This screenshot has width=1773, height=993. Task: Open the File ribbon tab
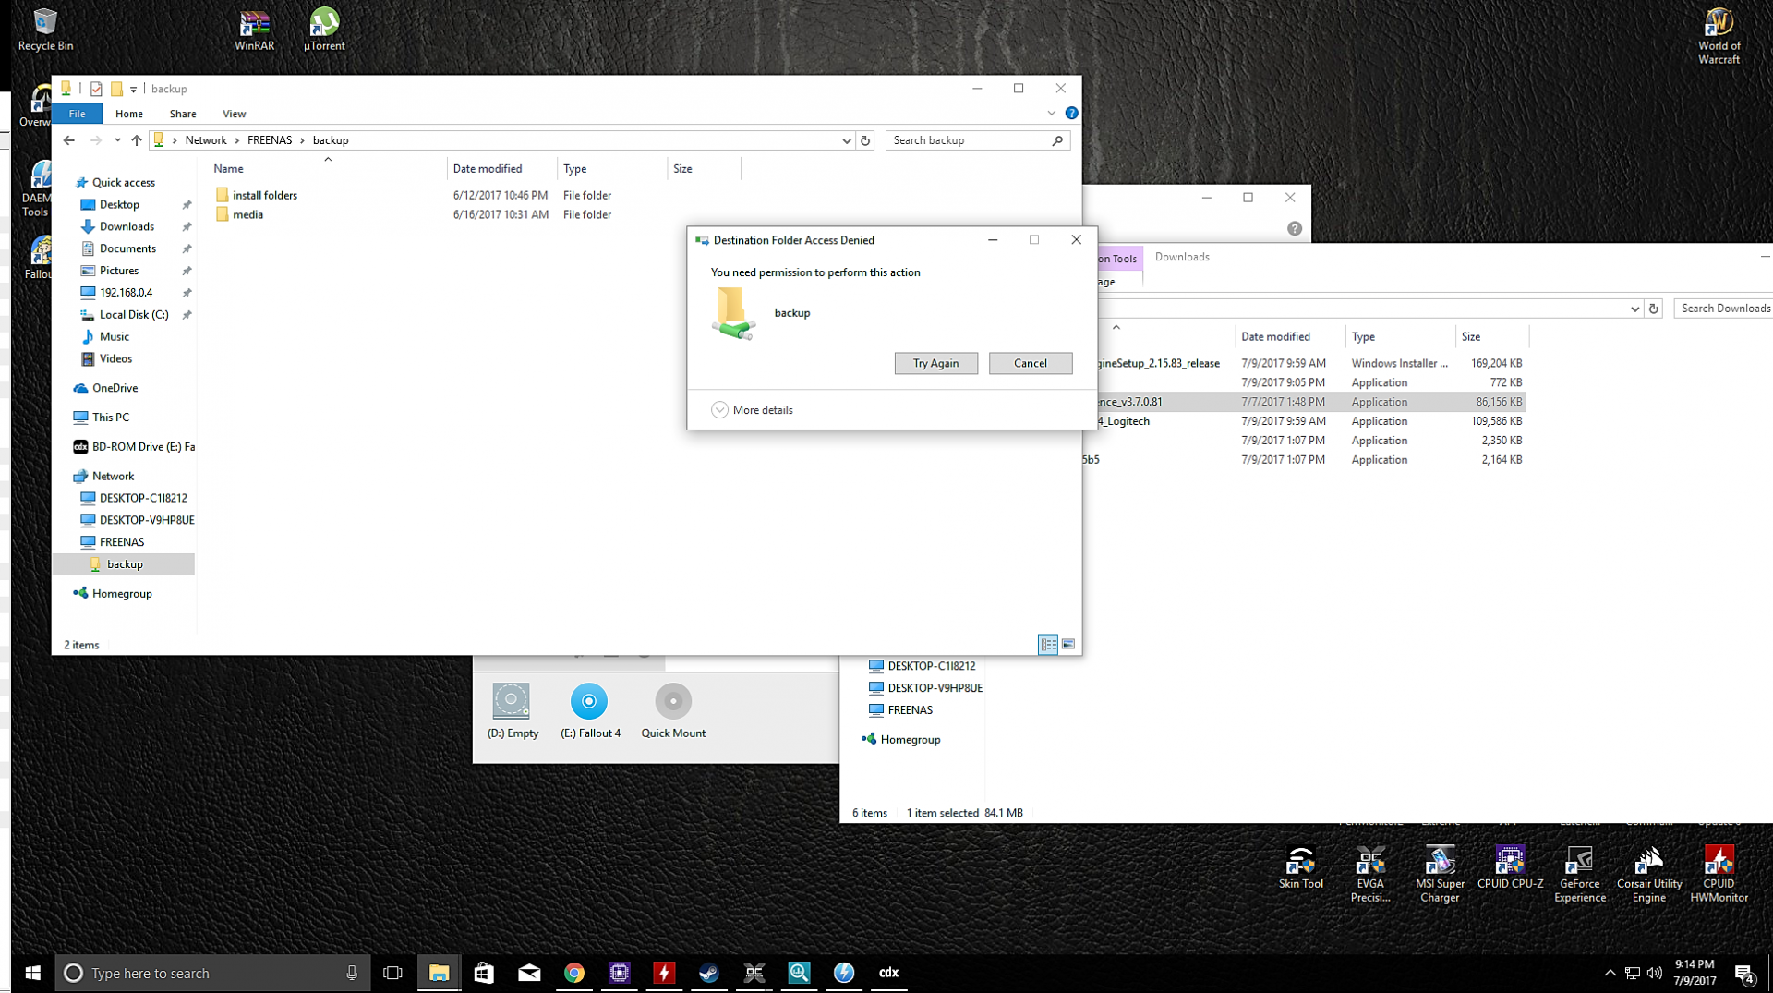pos(78,114)
